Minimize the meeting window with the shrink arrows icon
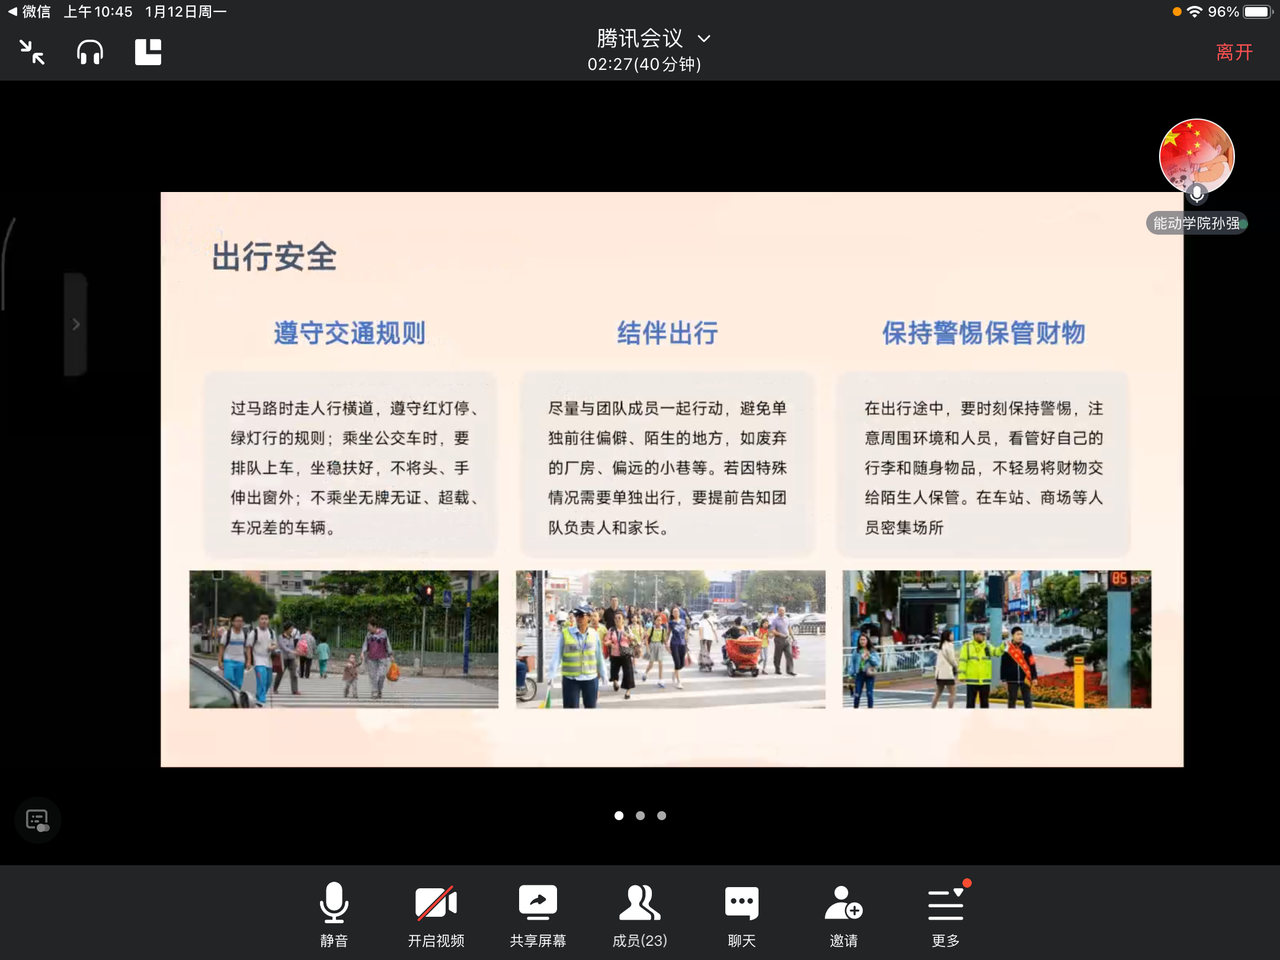The image size is (1280, 960). (x=32, y=52)
